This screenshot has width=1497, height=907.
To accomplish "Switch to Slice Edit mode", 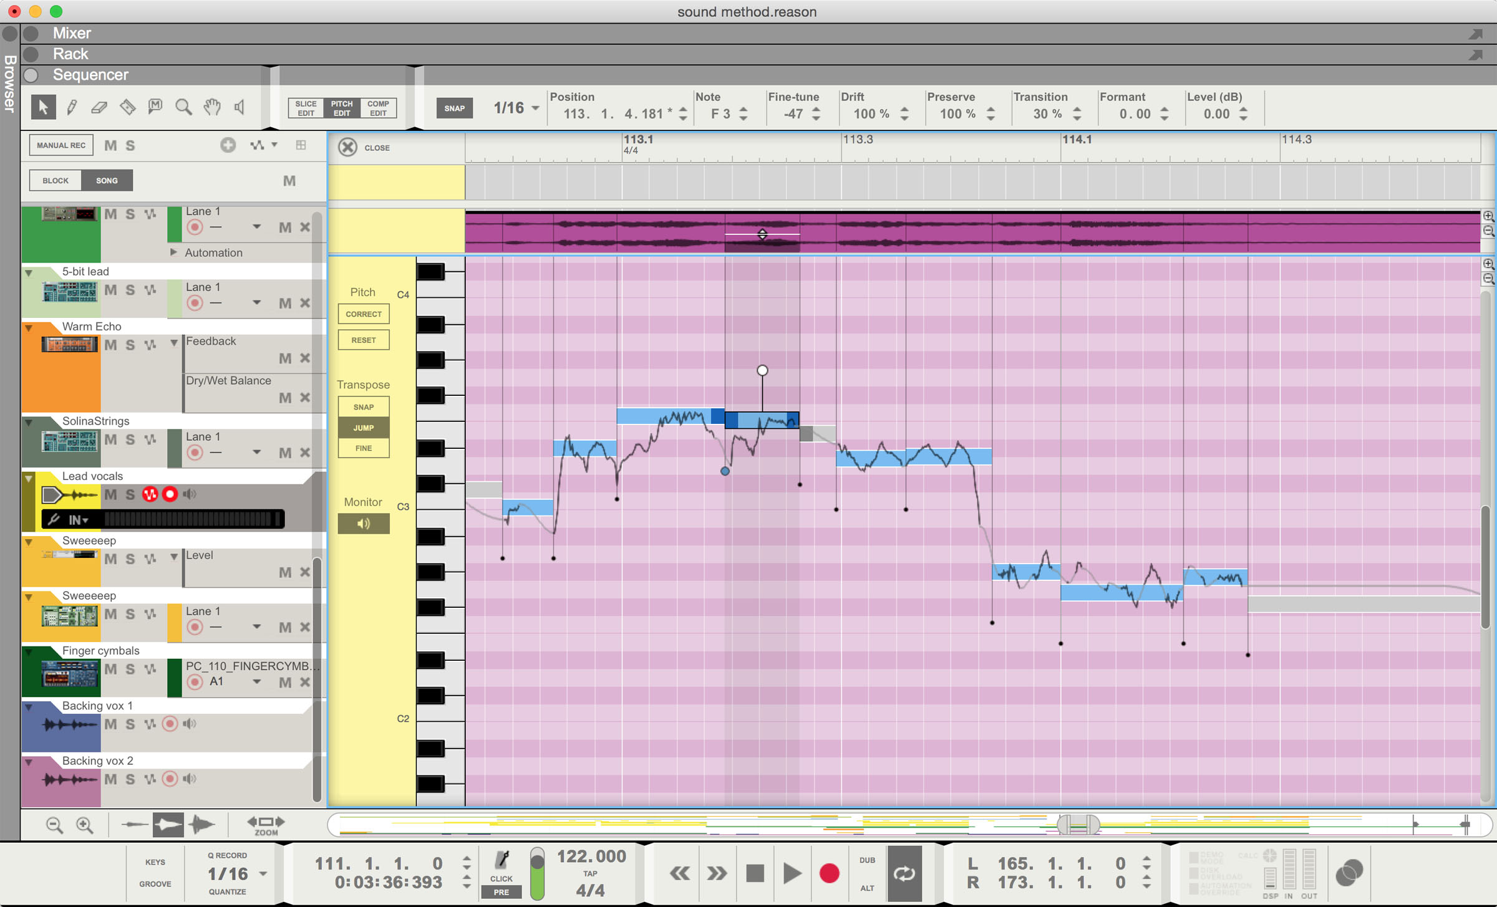I will (306, 108).
